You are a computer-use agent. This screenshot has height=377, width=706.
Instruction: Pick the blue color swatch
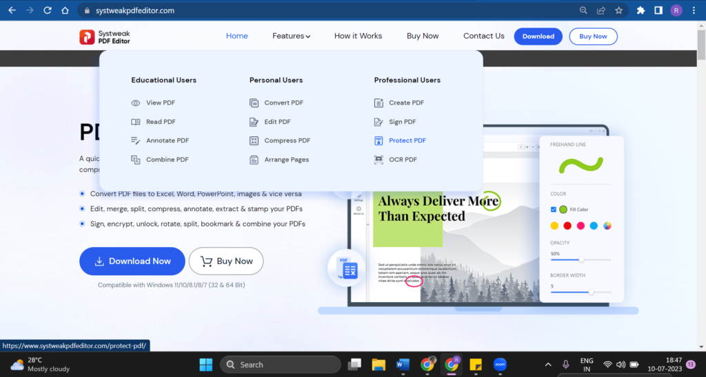point(594,226)
